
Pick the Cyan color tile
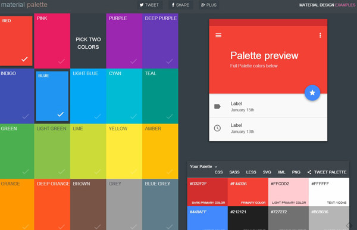coord(124,96)
